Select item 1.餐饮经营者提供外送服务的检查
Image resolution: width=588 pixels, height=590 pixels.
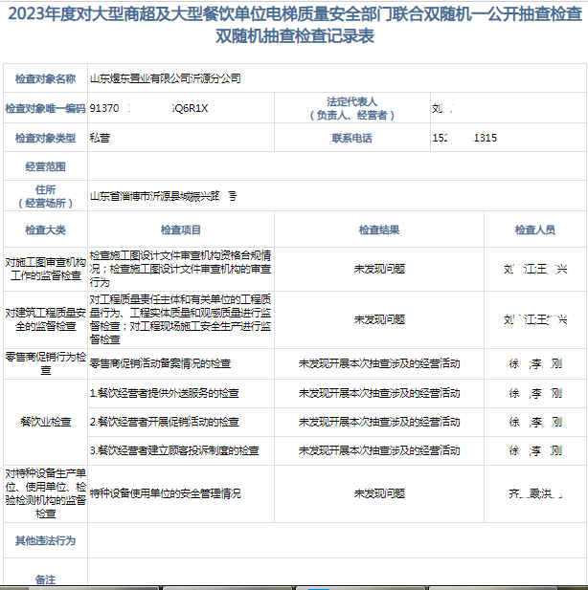click(165, 392)
